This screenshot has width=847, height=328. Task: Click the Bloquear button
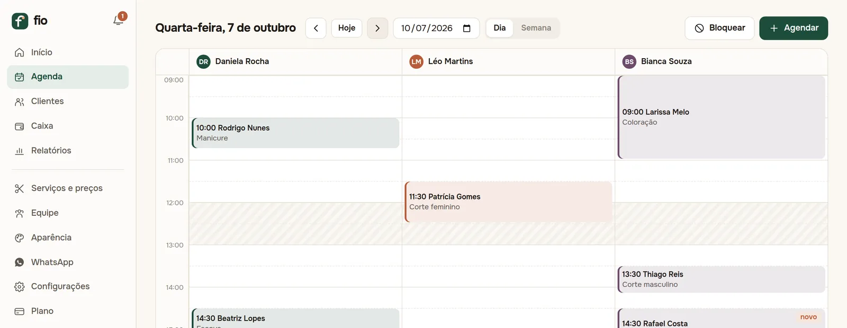point(719,28)
